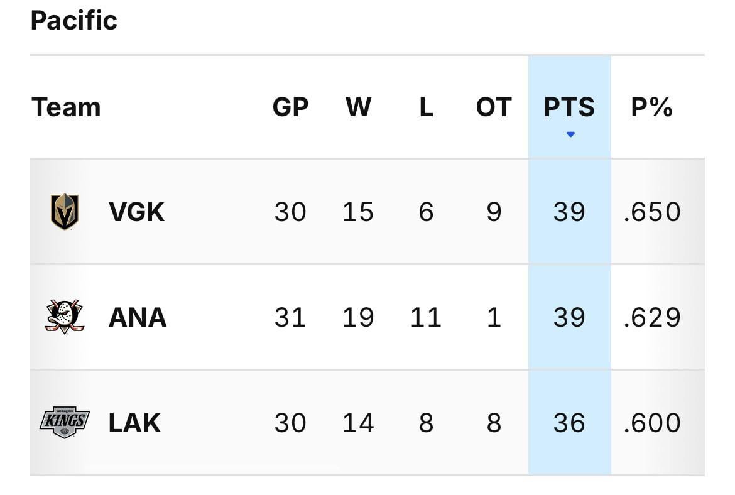
Task: Sort table by GP column
Action: pos(290,107)
